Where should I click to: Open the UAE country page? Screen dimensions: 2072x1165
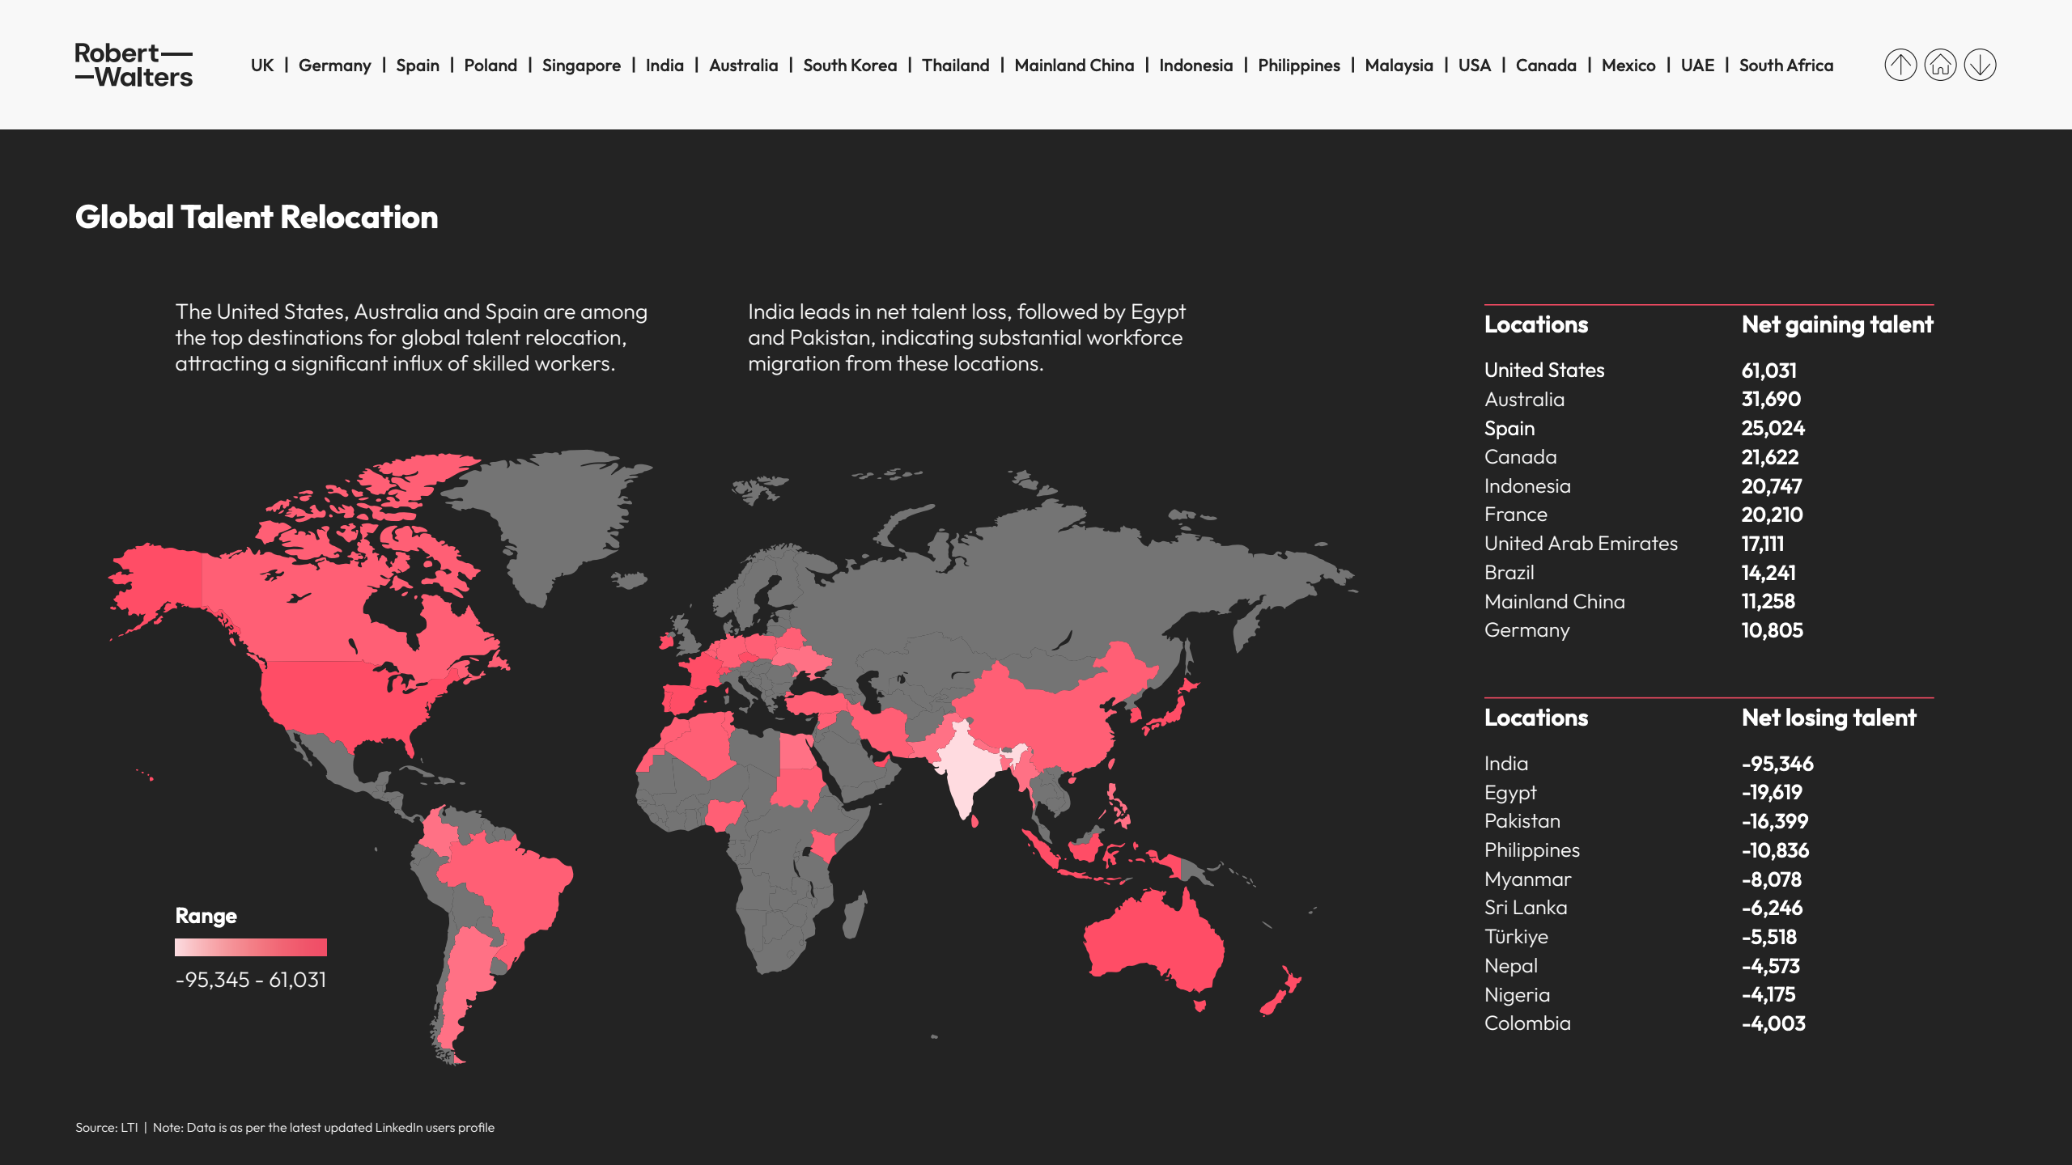coord(1696,65)
